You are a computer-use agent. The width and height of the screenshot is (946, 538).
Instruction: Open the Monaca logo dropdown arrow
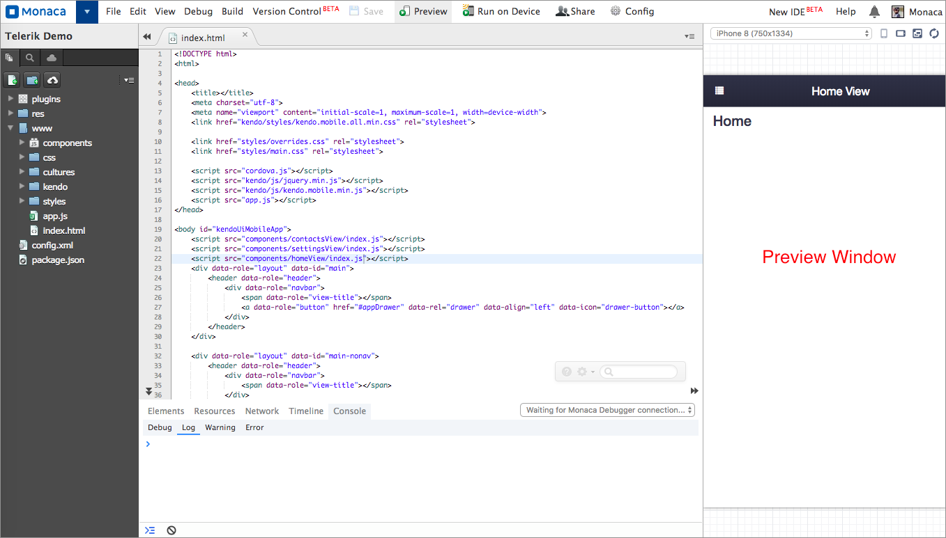click(x=86, y=11)
